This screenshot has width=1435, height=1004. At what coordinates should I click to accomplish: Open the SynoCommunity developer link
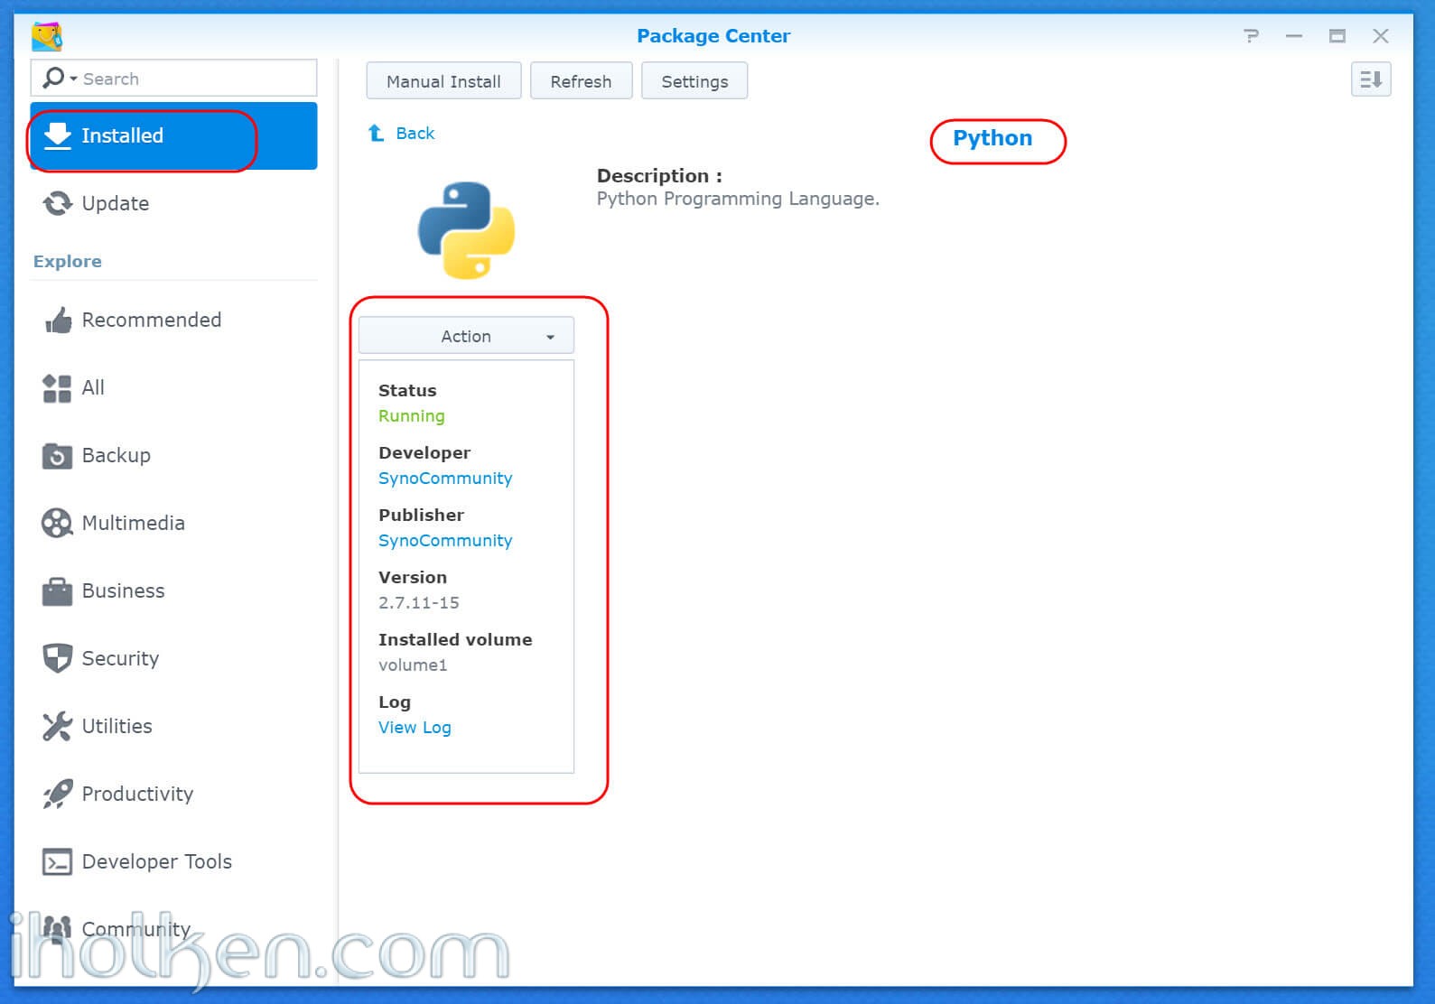(445, 478)
